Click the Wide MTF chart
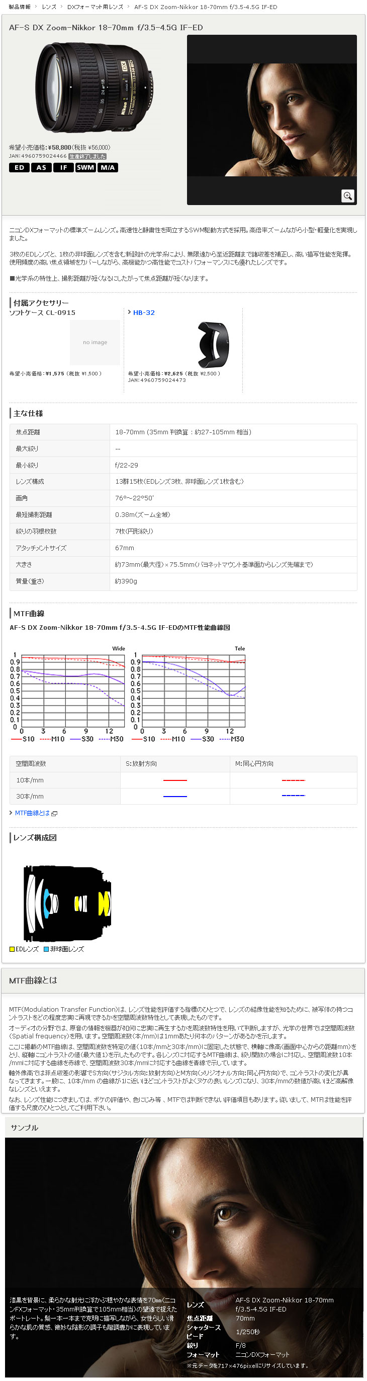The height and width of the screenshot is (1381, 367). (67, 694)
